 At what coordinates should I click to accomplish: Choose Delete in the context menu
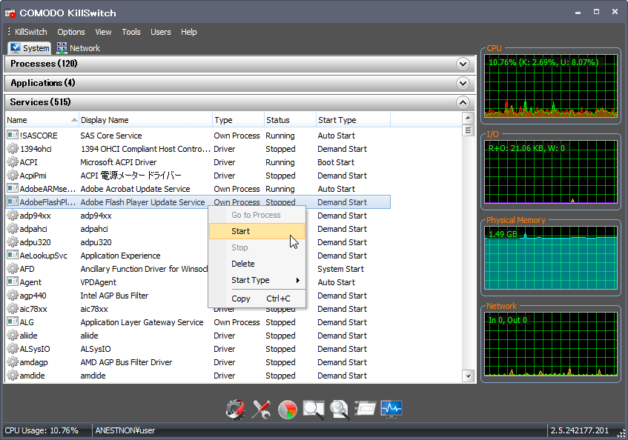click(x=257, y=264)
